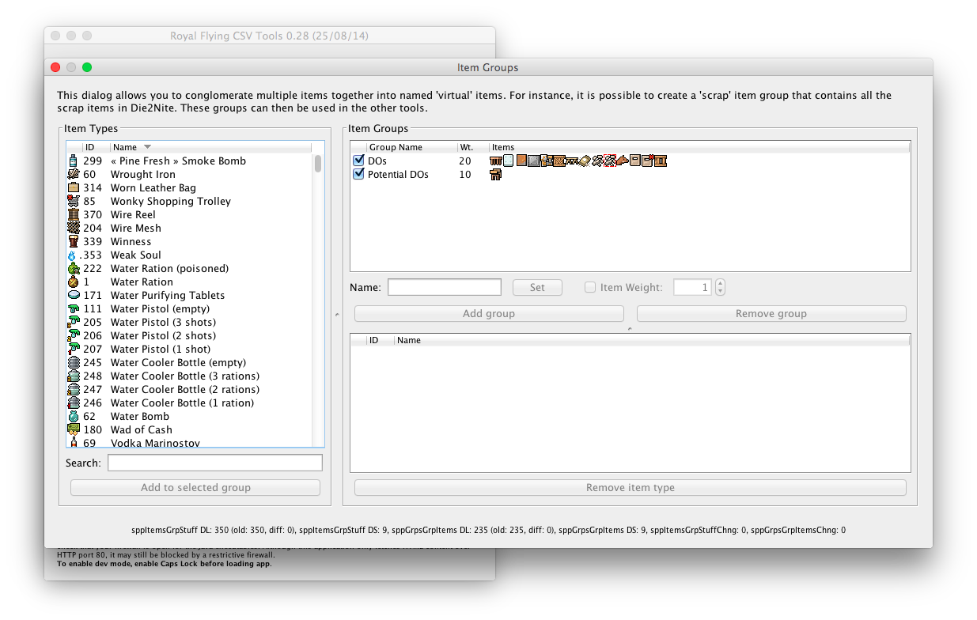Screen dimensions: 977x620
Task: Click the weight value 20 in DOs row
Action: 464,161
